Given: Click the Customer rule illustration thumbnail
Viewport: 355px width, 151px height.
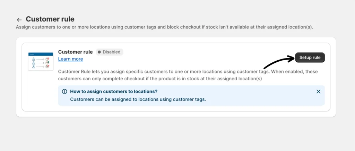Looking at the screenshot, I should tap(41, 61).
